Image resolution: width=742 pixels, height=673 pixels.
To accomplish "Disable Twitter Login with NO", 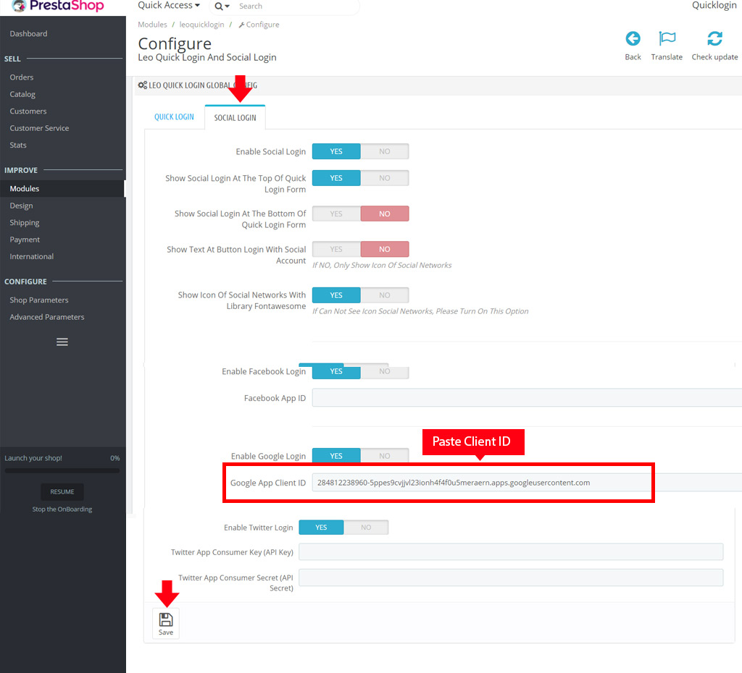I will click(x=366, y=528).
